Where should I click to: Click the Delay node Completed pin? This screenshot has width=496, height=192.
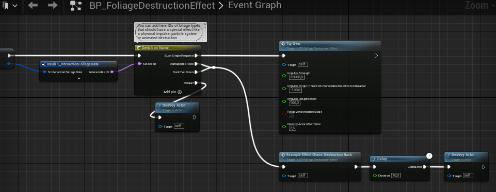pos(424,167)
